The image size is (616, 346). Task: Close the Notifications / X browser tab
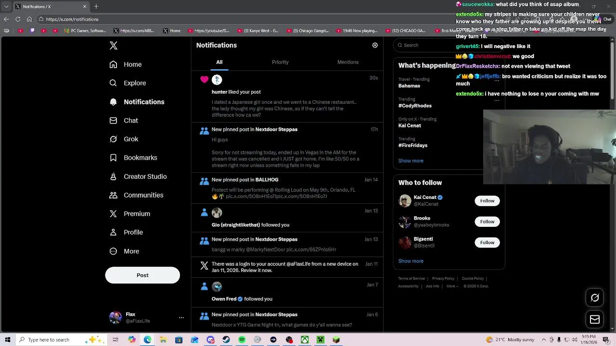coord(85,7)
